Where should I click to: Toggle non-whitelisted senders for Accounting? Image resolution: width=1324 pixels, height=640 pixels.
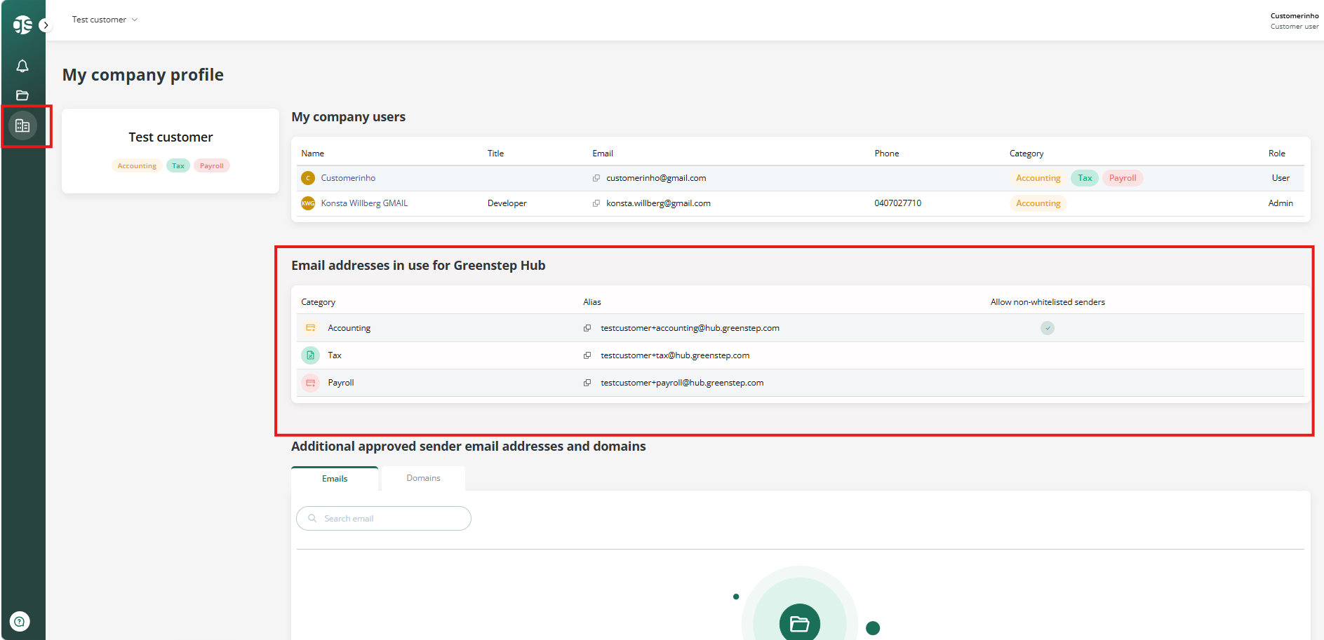click(1048, 328)
